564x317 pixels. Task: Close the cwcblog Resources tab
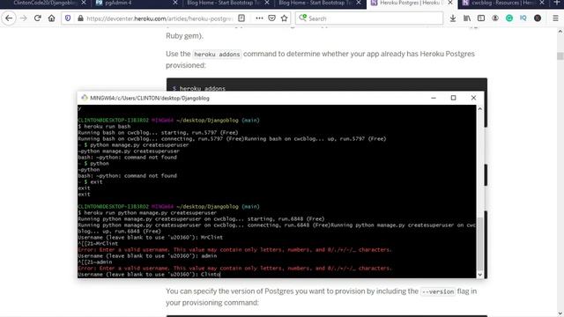pyautogui.click(x=542, y=3)
